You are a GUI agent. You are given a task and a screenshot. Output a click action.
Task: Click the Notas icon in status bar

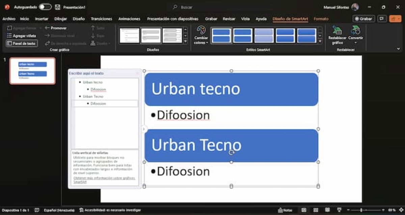pos(286,209)
